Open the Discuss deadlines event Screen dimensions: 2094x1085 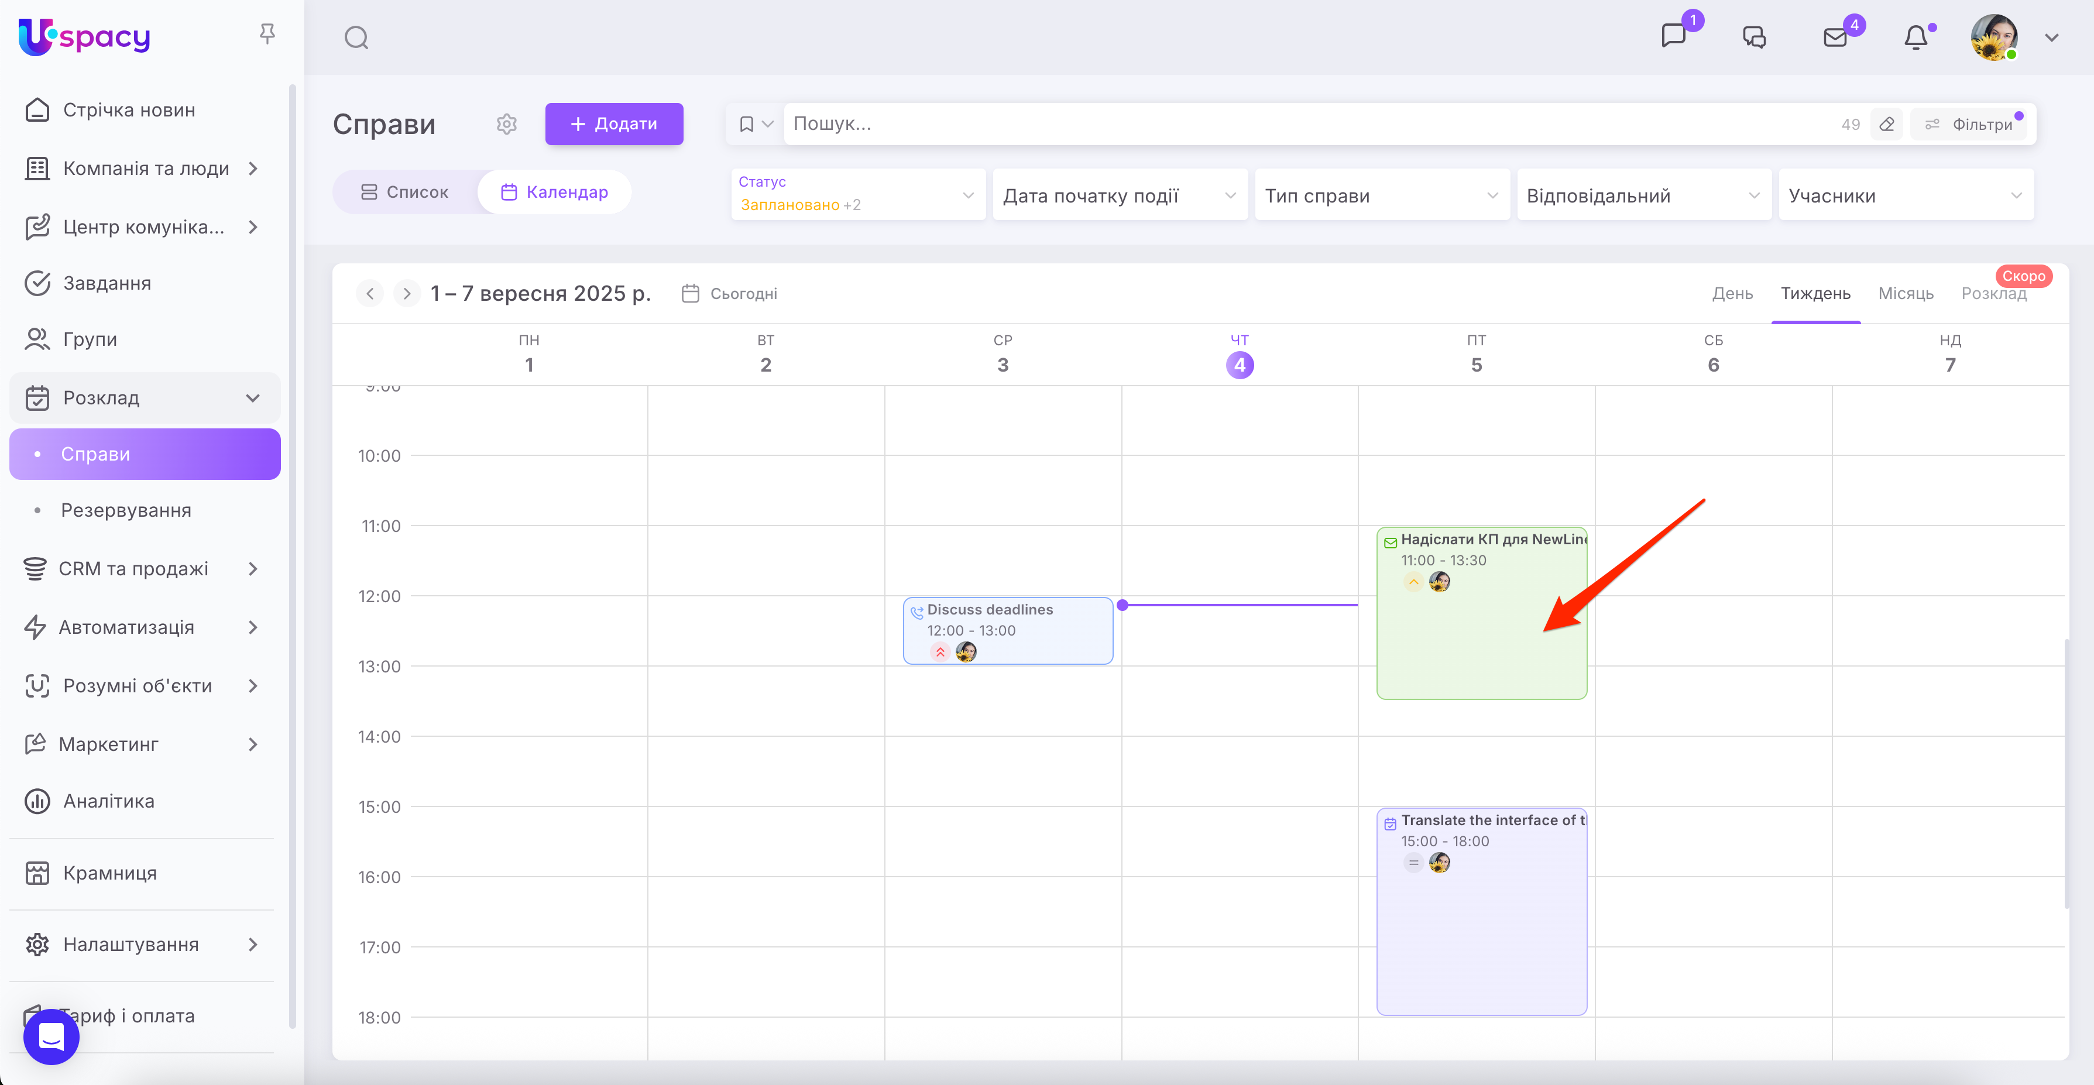click(1007, 630)
